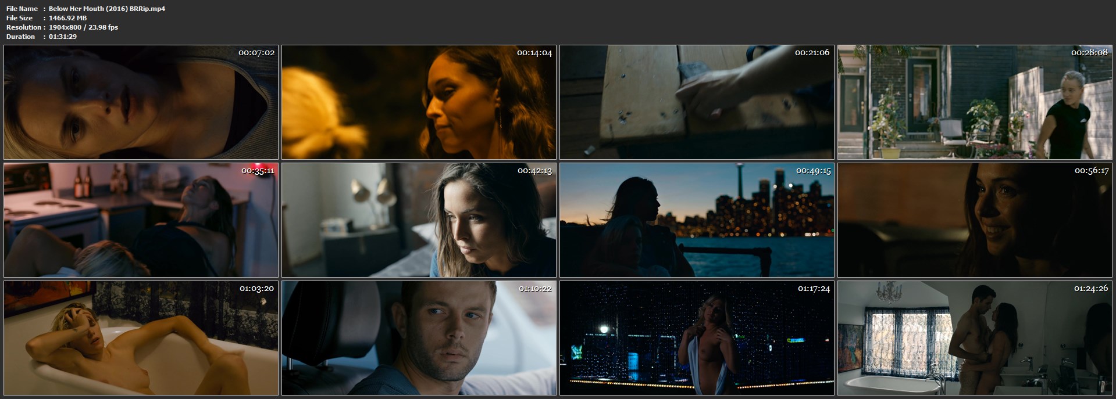Click the file name 'Below Her Mouth (2016) BRRip.mp4'
The height and width of the screenshot is (399, 1116).
tap(107, 9)
